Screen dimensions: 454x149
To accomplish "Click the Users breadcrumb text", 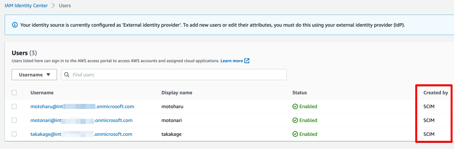I will click(65, 6).
